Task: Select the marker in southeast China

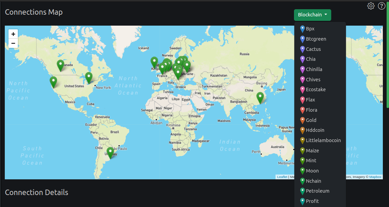Action: [x=260, y=98]
